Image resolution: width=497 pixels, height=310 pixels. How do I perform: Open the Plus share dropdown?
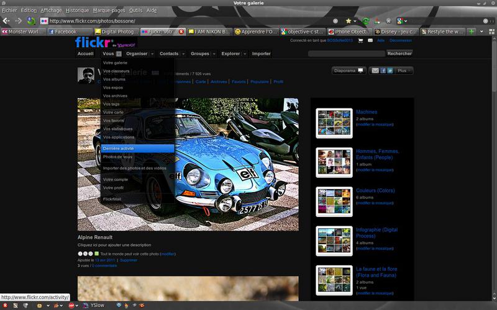[404, 71]
